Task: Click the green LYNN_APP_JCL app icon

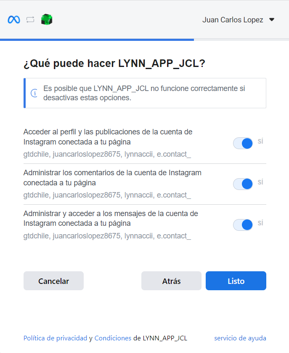Action: click(x=47, y=19)
